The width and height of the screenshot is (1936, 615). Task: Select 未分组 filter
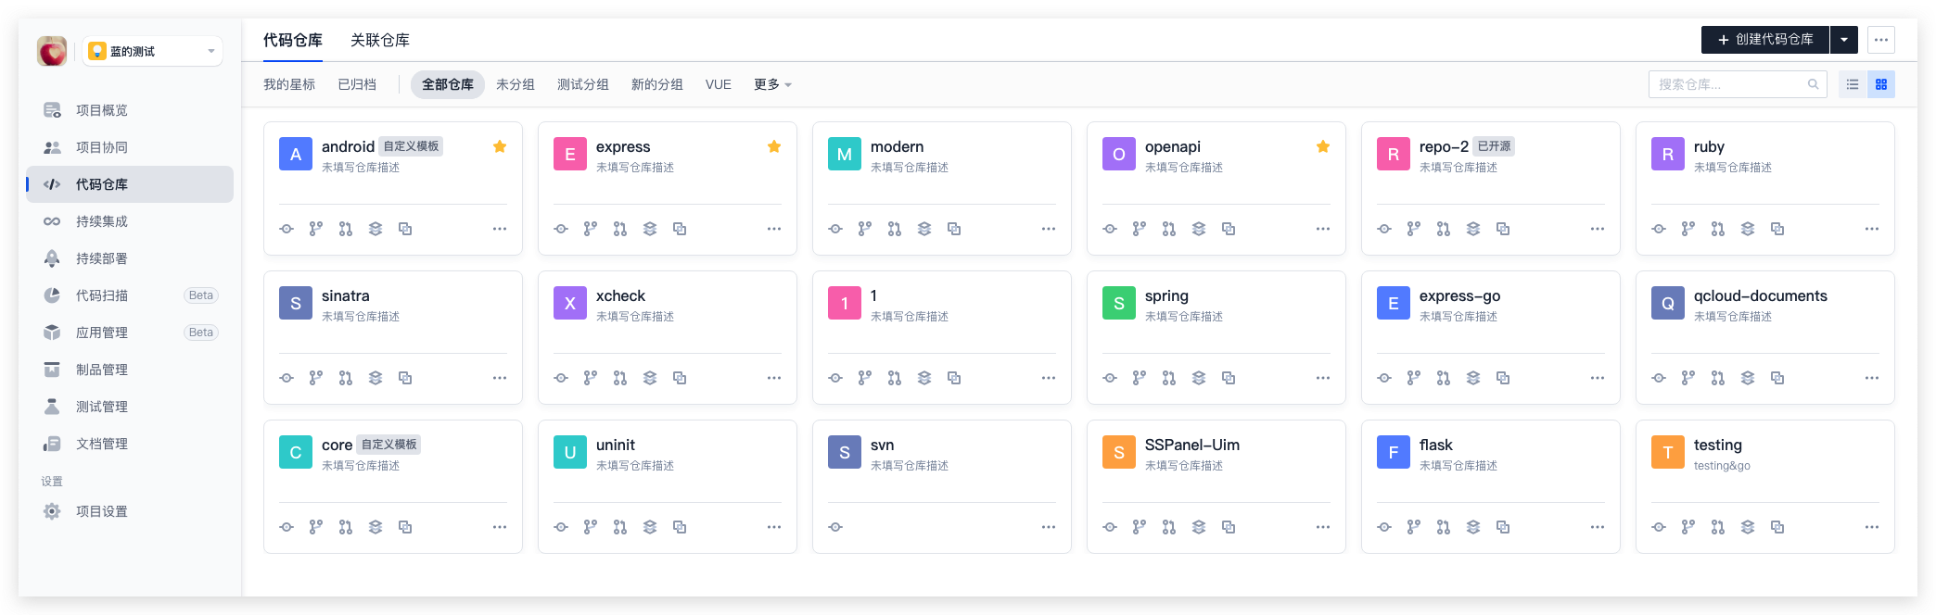(x=516, y=84)
